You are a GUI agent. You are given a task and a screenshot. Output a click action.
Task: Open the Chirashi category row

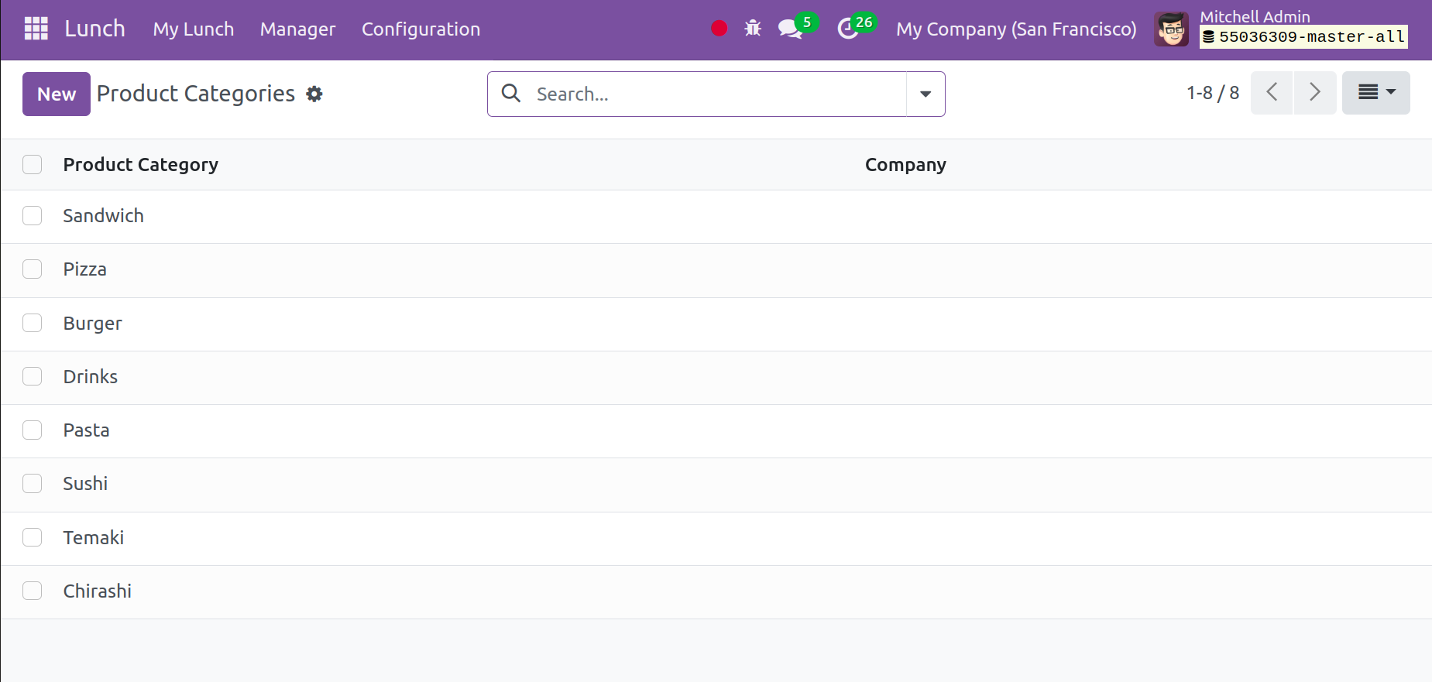pos(716,591)
